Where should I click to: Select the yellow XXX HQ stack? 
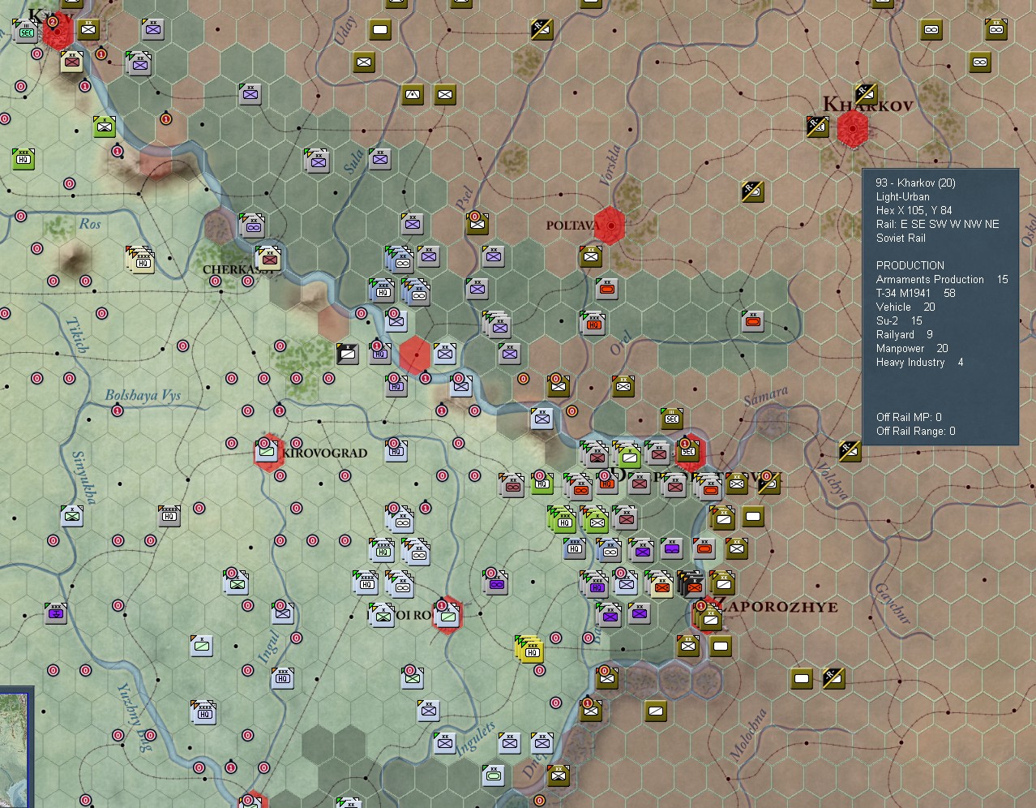[530, 649]
